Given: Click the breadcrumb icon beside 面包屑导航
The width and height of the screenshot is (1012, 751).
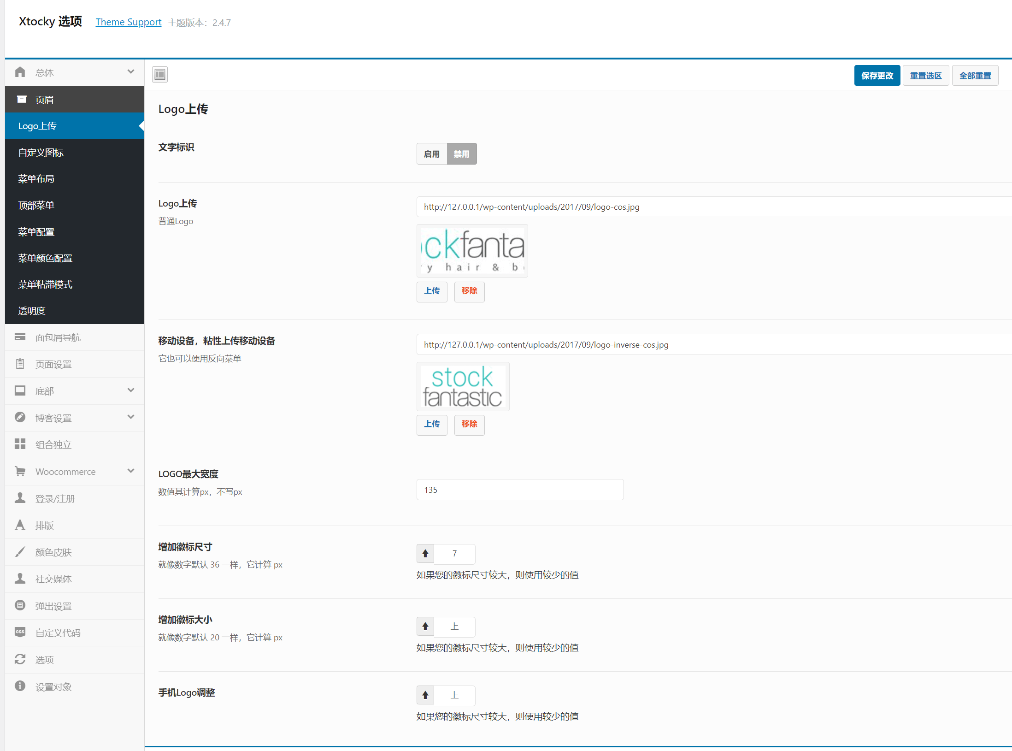Looking at the screenshot, I should click(x=20, y=337).
